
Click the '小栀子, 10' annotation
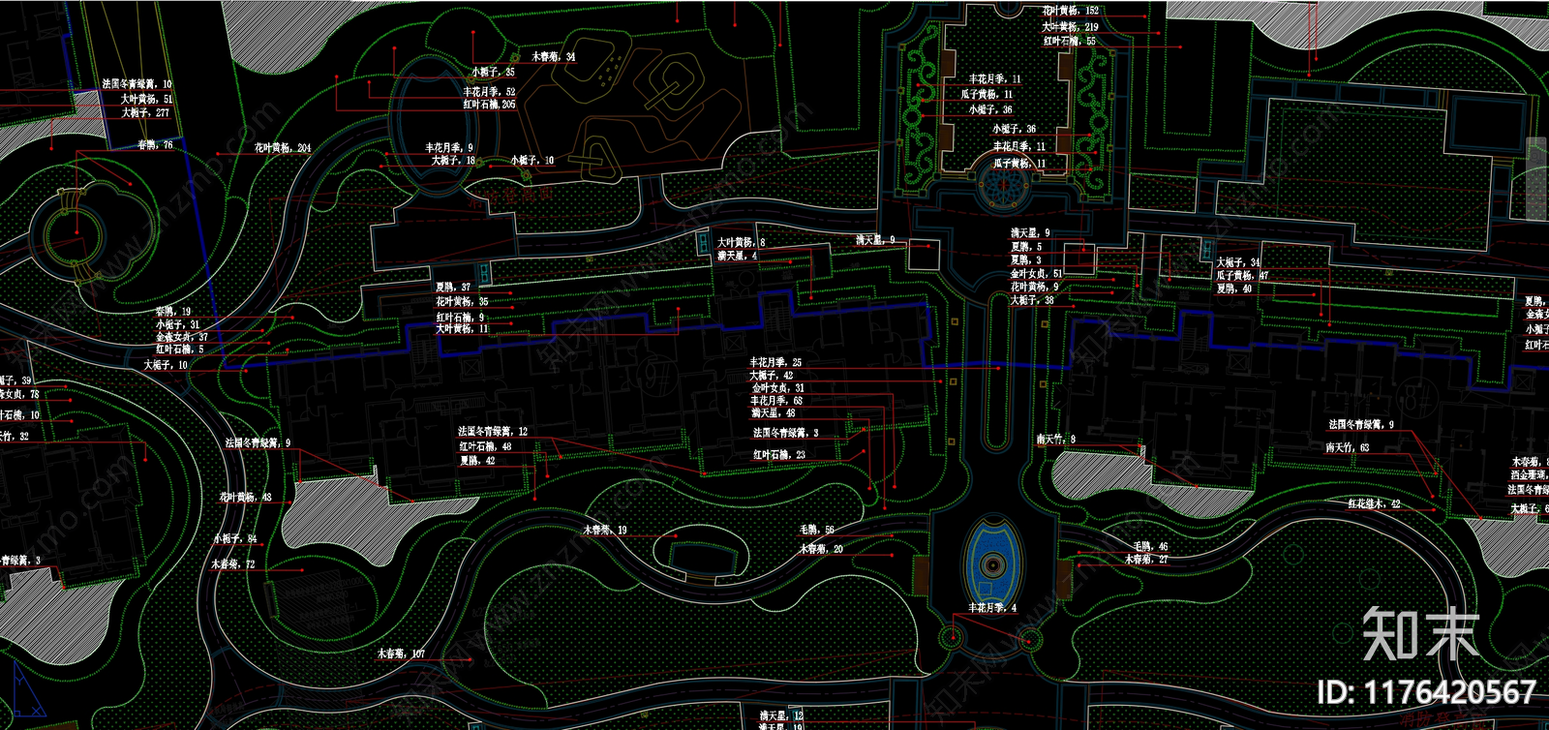point(532,161)
